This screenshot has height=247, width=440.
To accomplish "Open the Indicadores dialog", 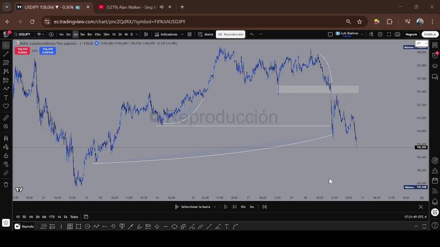I will (166, 34).
